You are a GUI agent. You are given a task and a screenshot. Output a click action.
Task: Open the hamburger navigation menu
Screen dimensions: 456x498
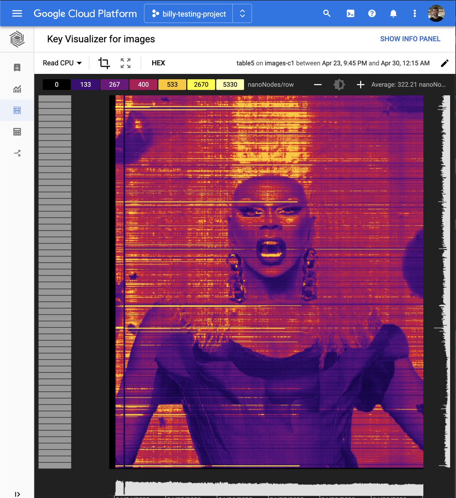tap(17, 14)
